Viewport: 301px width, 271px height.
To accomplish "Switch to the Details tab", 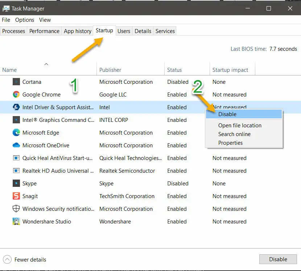I will (143, 31).
